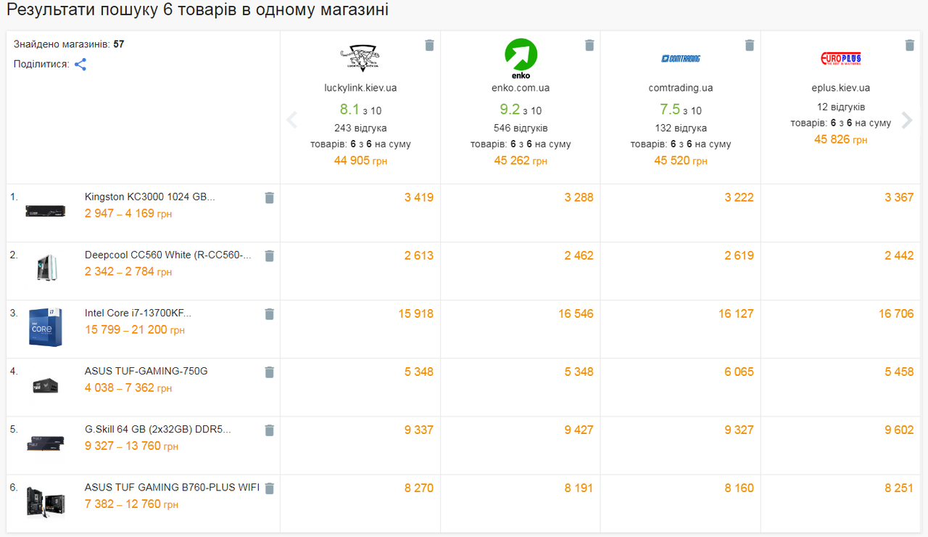This screenshot has width=928, height=537.
Task: Click G.Skill price 9 427
Action: [579, 430]
